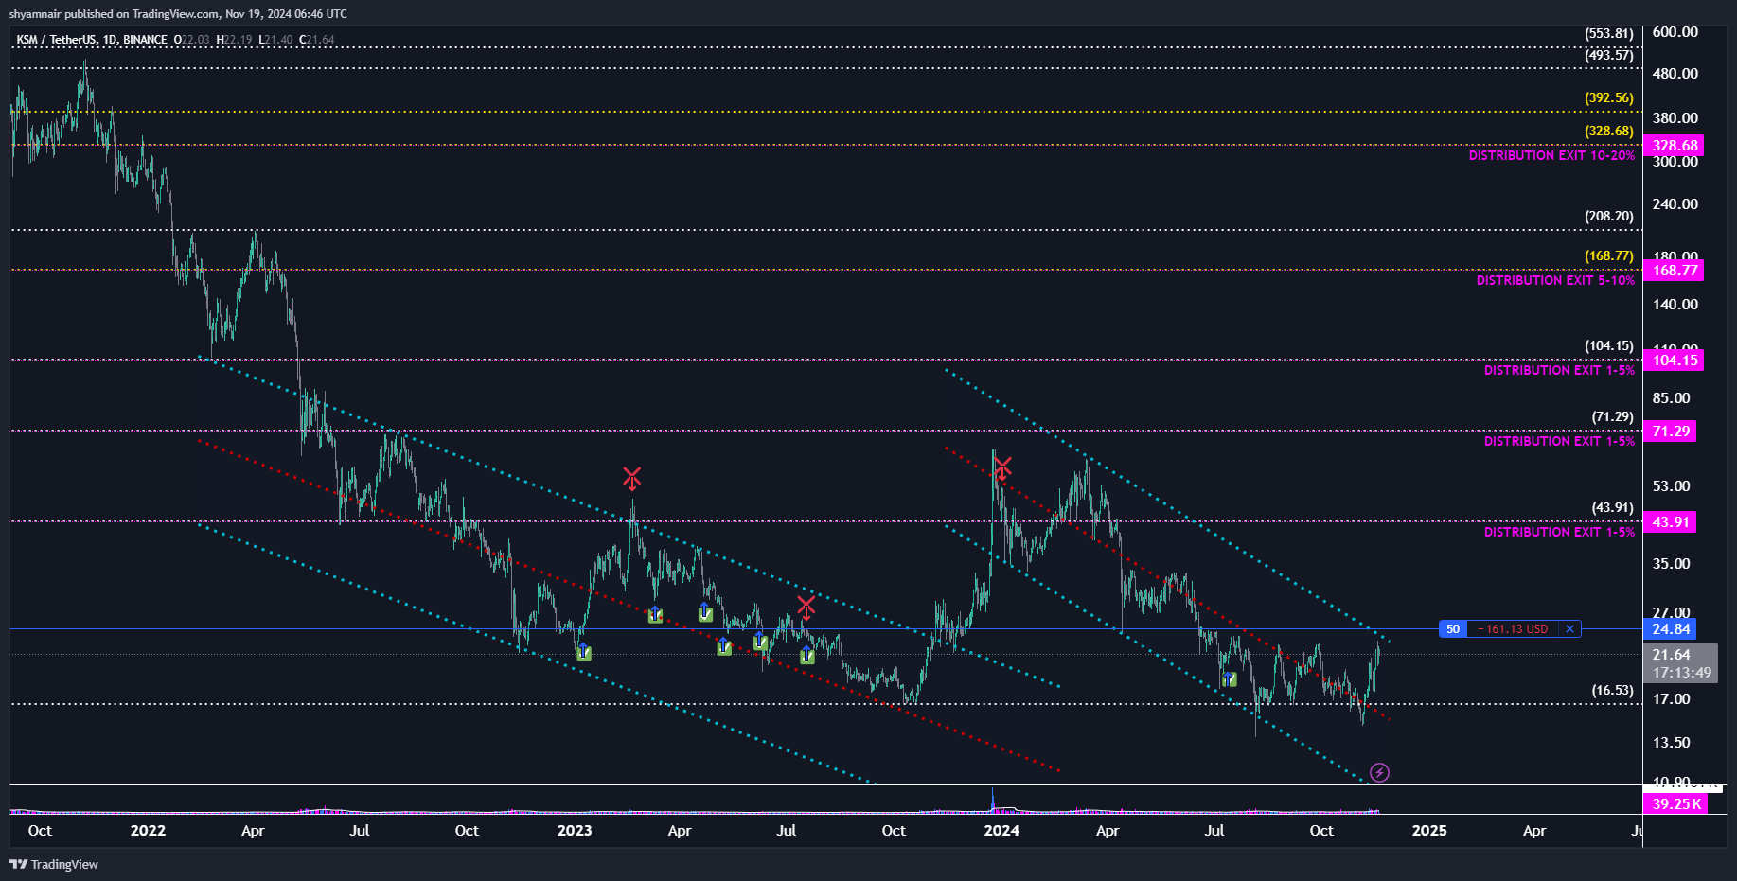Click the 2025 label on the time axis
The width and height of the screenshot is (1737, 881).
1429,831
